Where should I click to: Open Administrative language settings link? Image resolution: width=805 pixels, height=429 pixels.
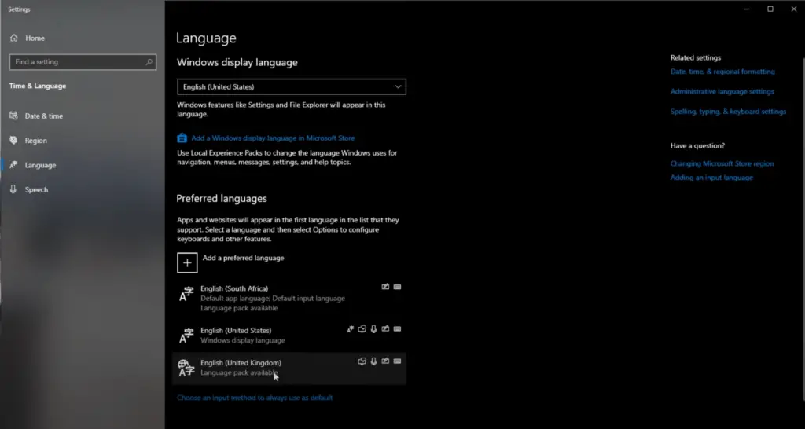[722, 91]
